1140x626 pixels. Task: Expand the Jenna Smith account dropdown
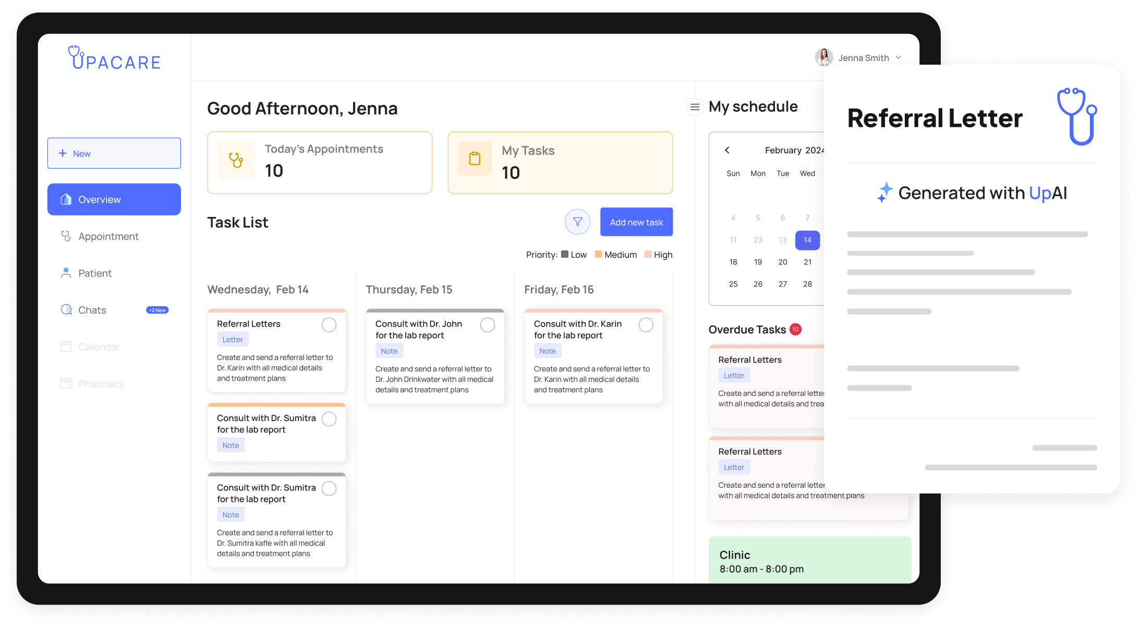[899, 57]
